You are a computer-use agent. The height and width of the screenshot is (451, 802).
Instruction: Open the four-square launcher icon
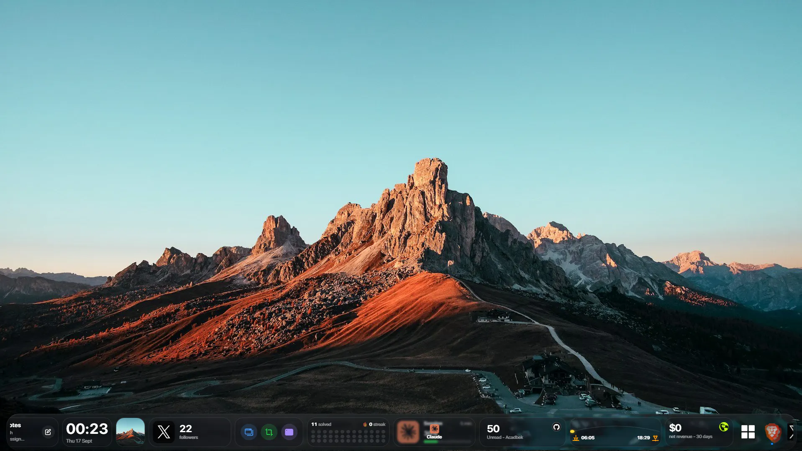tap(748, 432)
